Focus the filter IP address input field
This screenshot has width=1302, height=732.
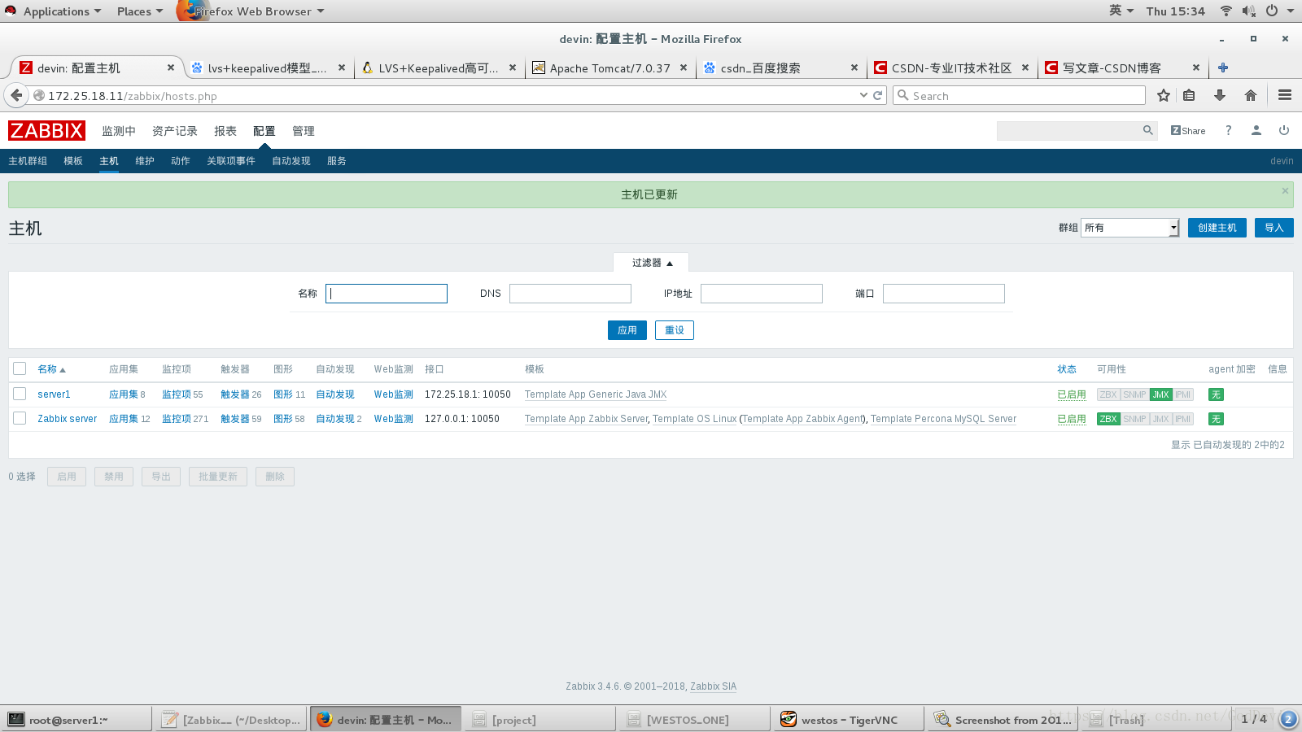(x=762, y=294)
